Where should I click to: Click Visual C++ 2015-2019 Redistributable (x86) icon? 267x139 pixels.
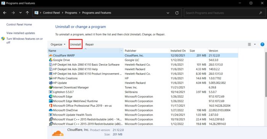pyautogui.click(x=51, y=124)
